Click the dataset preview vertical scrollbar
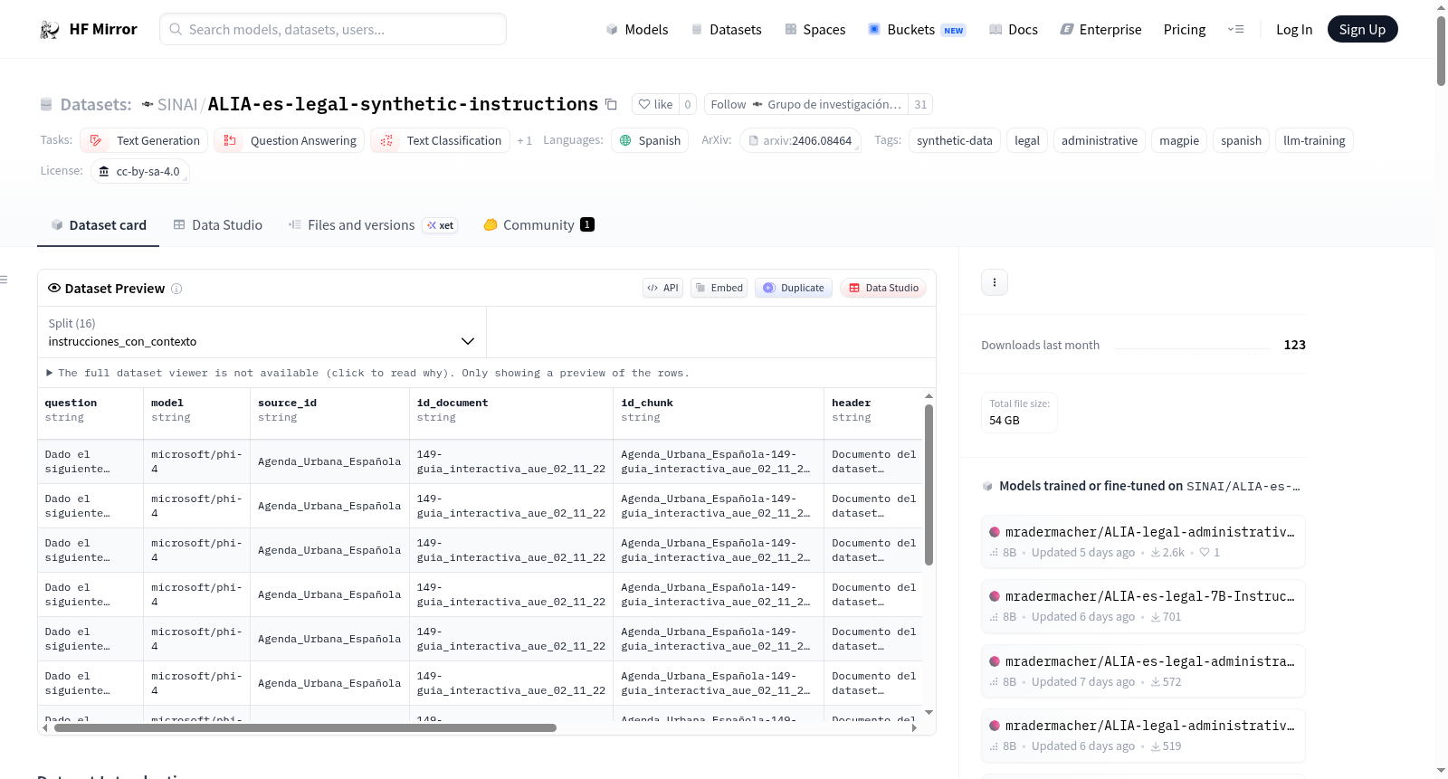Screen dimensions: 1448x779 (x=929, y=485)
